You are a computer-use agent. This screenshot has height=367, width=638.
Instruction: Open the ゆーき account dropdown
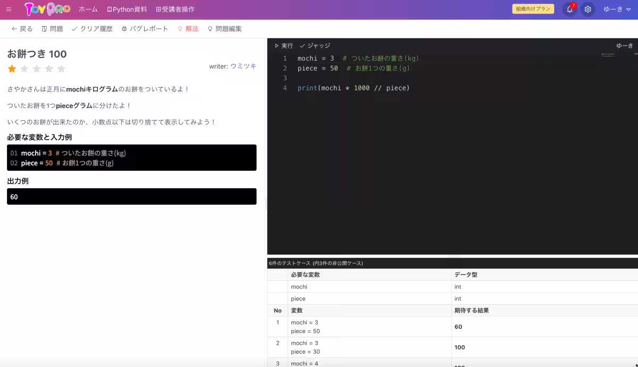click(616, 9)
